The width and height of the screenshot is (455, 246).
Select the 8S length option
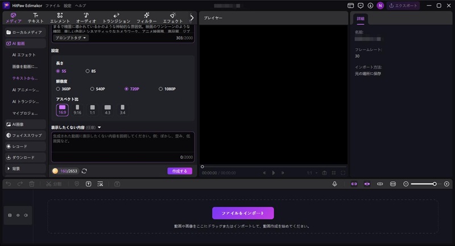pos(91,71)
